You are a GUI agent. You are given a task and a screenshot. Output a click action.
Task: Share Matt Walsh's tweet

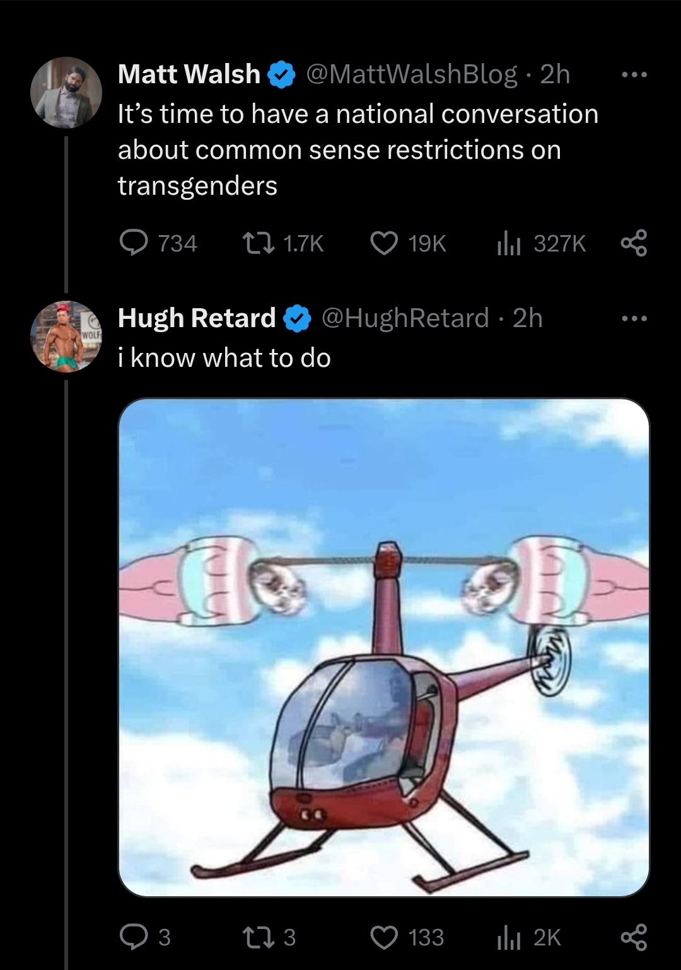634,243
